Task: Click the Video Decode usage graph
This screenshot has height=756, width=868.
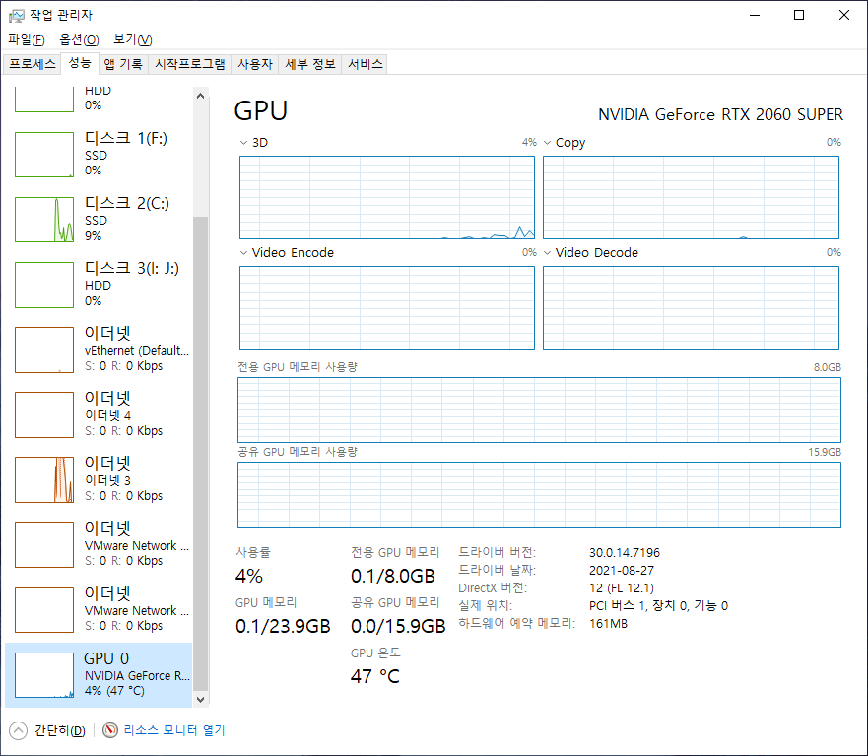Action: coord(691,308)
